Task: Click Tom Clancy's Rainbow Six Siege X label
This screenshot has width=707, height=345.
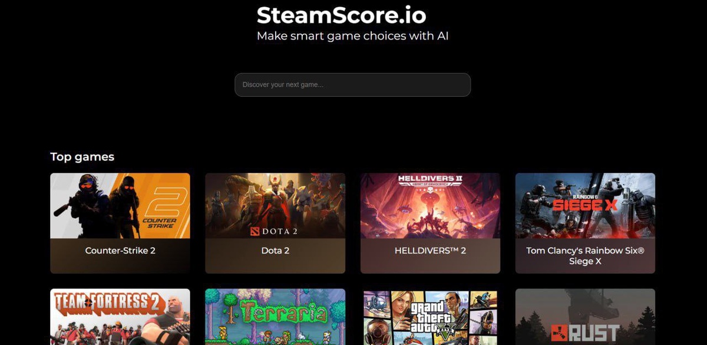Action: pyautogui.click(x=585, y=256)
